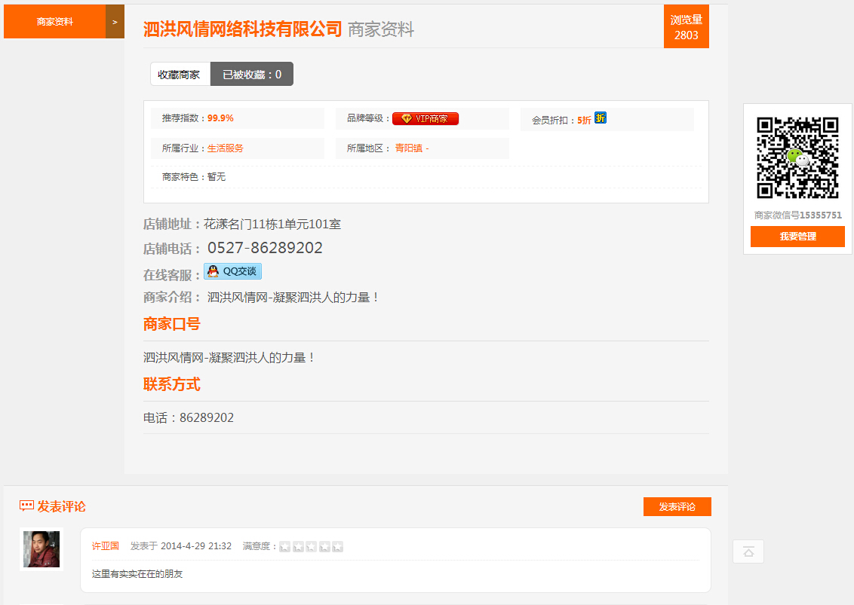854x605 pixels.
Task: Expand the orange arrow on the 商家资料 sidebar
Action: [x=115, y=22]
